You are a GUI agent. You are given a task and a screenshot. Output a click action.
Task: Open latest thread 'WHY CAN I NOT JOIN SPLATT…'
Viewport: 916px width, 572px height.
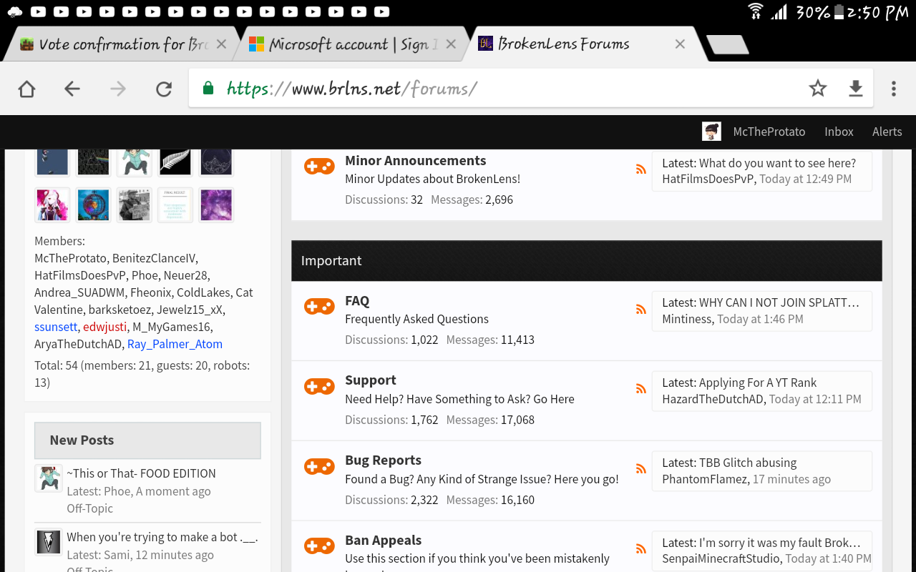[779, 302]
